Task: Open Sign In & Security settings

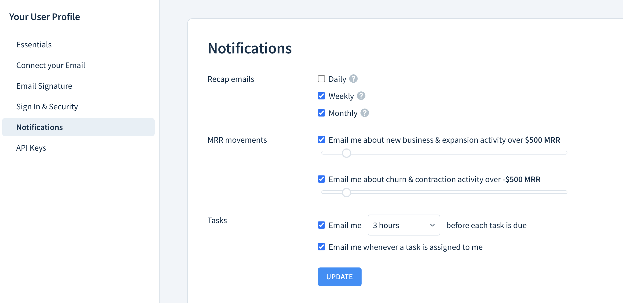Action: pos(47,107)
